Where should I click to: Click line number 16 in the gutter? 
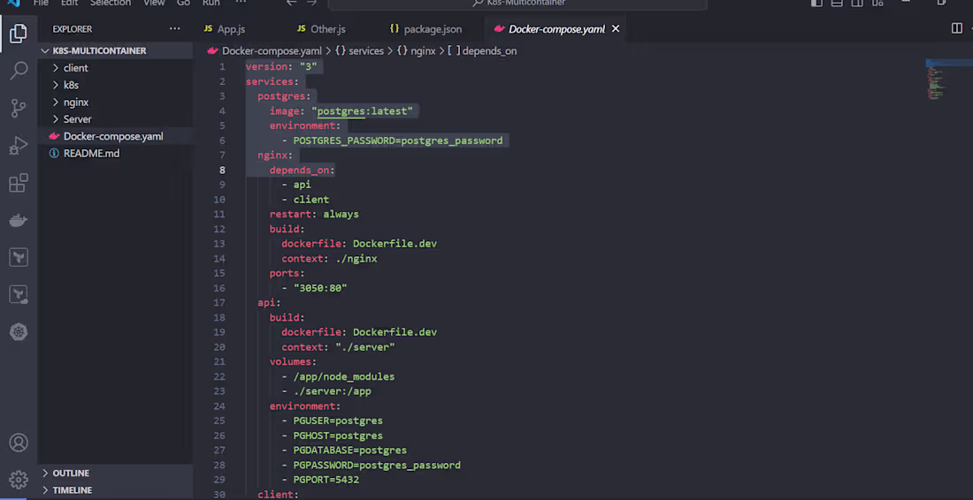(x=219, y=288)
